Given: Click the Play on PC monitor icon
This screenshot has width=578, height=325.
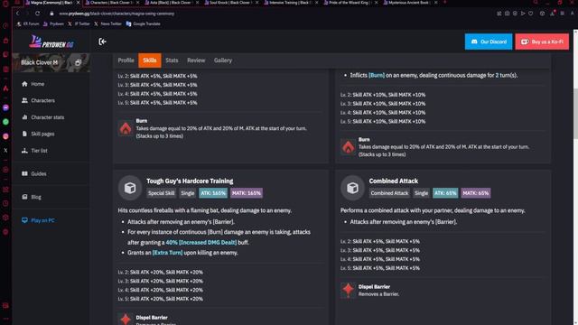Looking at the screenshot, I should (24, 220).
